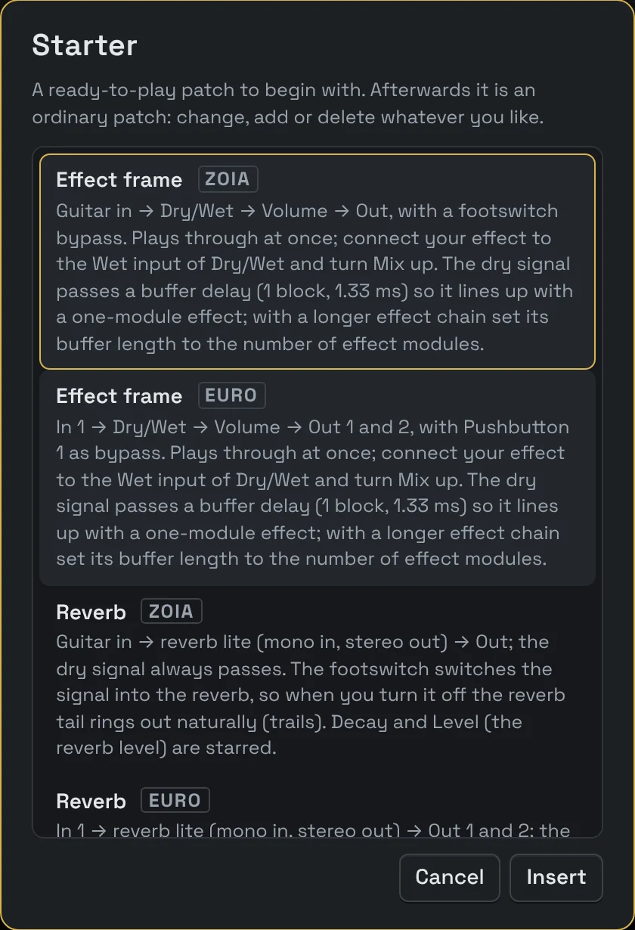Click the EURO badge next to Effect frame
This screenshot has height=930, width=635.
231,395
